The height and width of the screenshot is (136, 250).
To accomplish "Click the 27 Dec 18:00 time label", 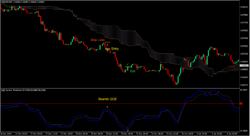I will click(67, 134).
